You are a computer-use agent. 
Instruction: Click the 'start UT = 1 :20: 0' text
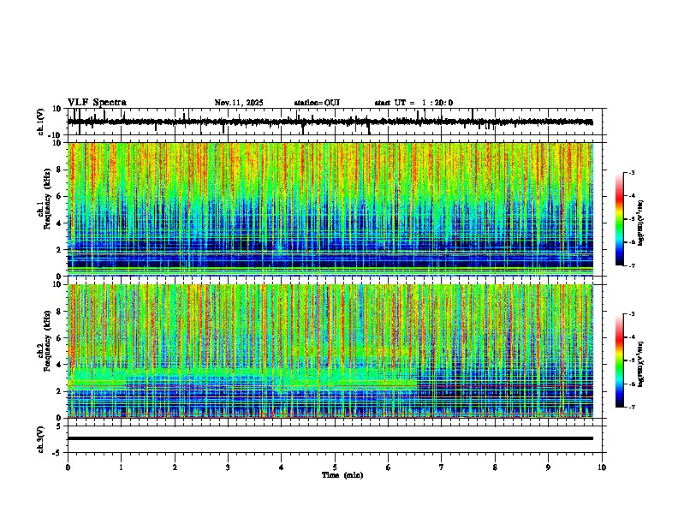tap(413, 103)
